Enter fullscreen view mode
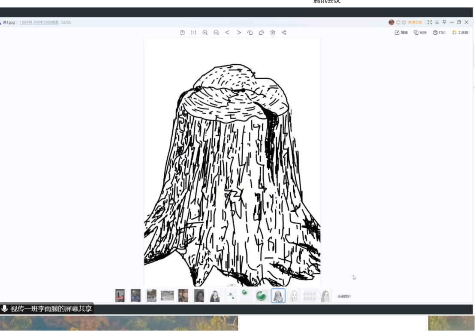The height and width of the screenshot is (331, 475). pyautogui.click(x=430, y=22)
